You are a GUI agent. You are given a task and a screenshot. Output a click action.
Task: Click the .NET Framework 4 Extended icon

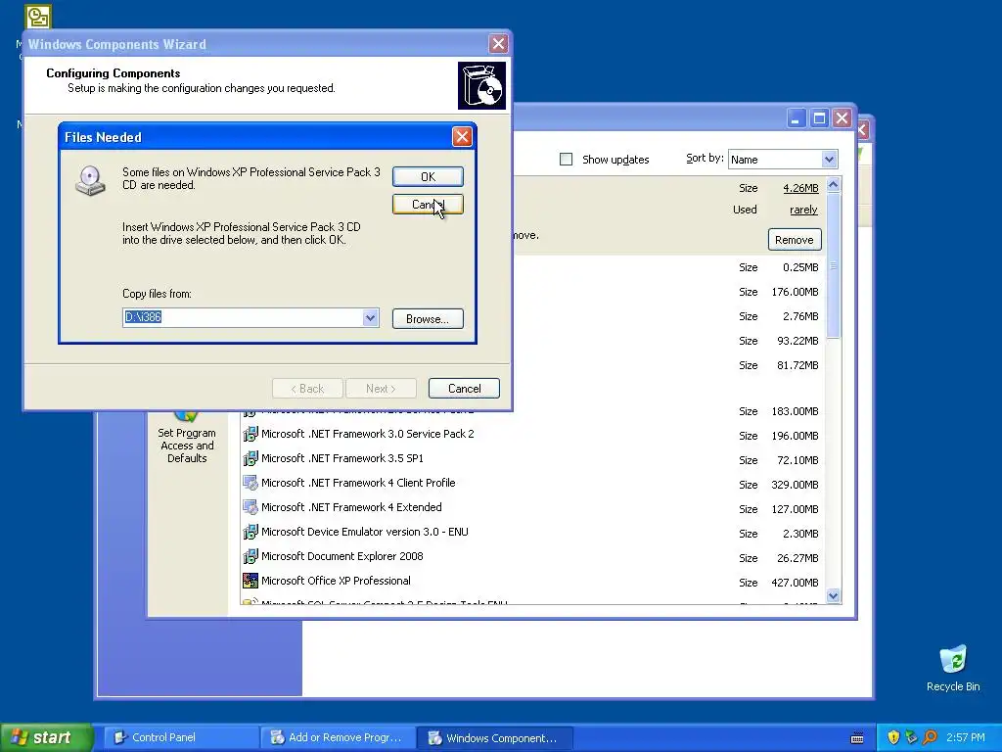[x=250, y=508]
